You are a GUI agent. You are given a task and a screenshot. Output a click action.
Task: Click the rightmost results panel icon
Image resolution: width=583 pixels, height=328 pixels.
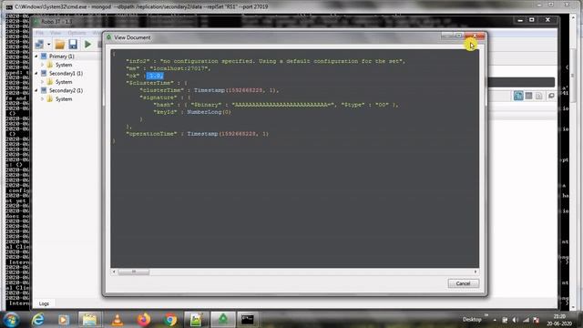(551, 96)
